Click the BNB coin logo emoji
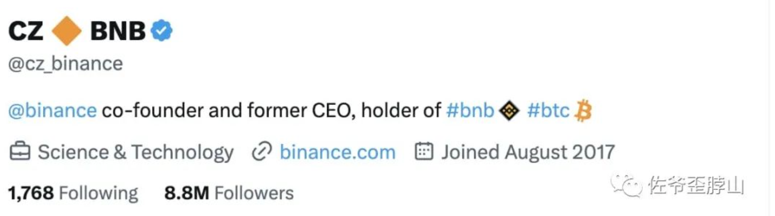The height and width of the screenshot is (216, 775). click(x=509, y=111)
